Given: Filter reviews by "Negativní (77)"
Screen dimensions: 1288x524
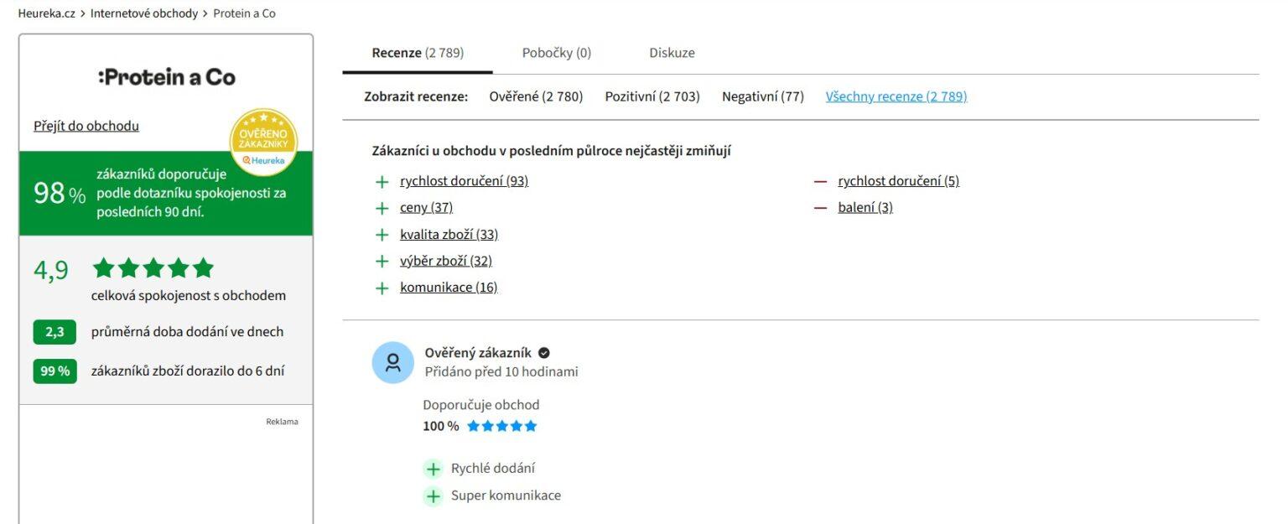Looking at the screenshot, I should tap(763, 96).
